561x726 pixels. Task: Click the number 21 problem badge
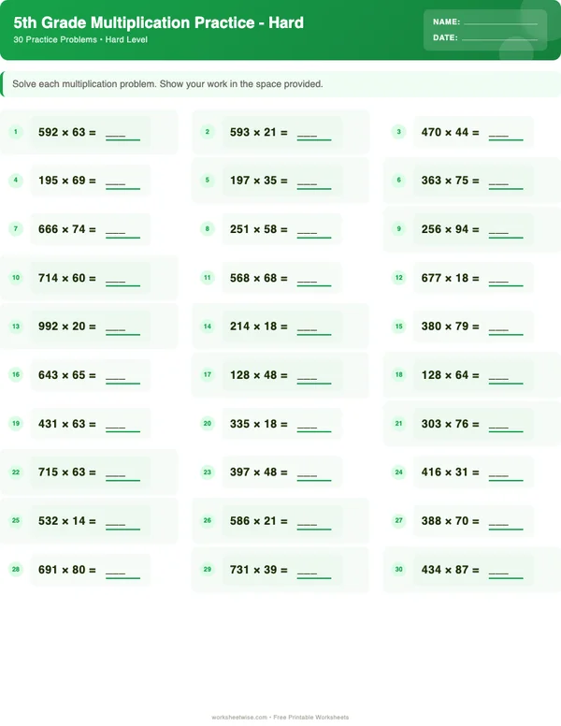click(x=398, y=424)
